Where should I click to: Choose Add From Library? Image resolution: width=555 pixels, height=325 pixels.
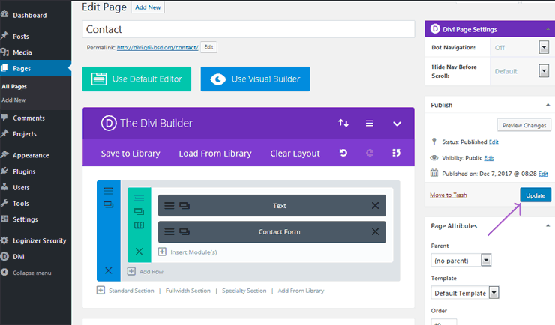pyautogui.click(x=301, y=291)
